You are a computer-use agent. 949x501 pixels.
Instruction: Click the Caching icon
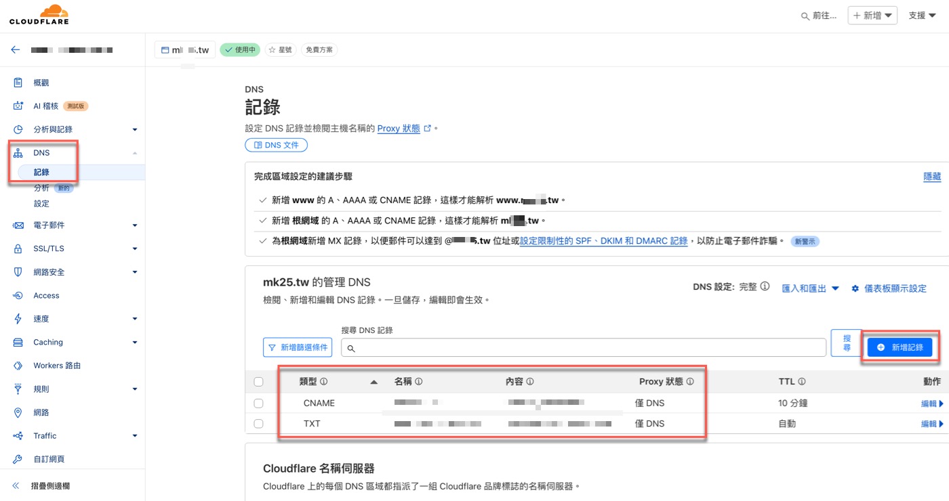(x=19, y=343)
